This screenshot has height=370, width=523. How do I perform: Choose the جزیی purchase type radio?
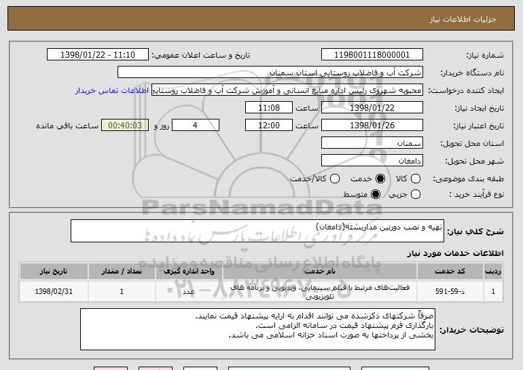(415, 194)
